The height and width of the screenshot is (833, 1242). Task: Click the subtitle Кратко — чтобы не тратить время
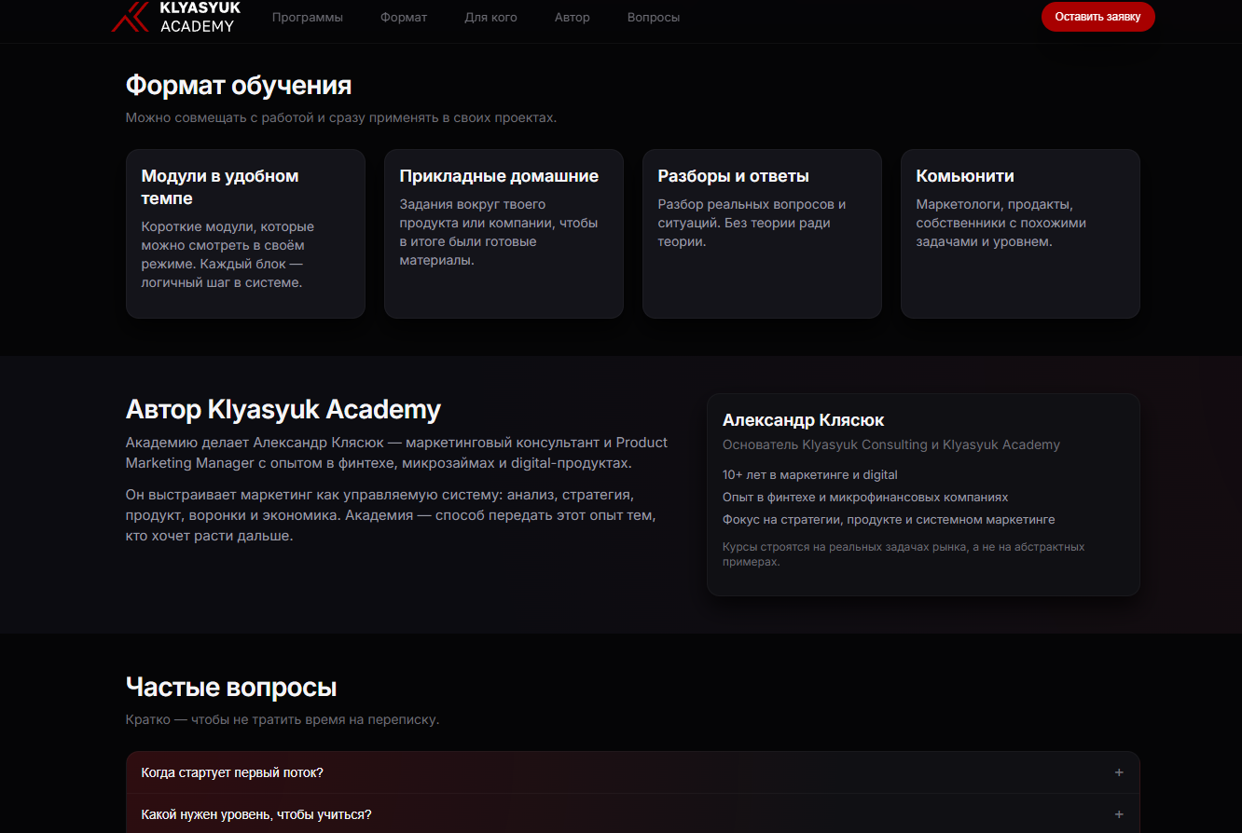click(283, 720)
